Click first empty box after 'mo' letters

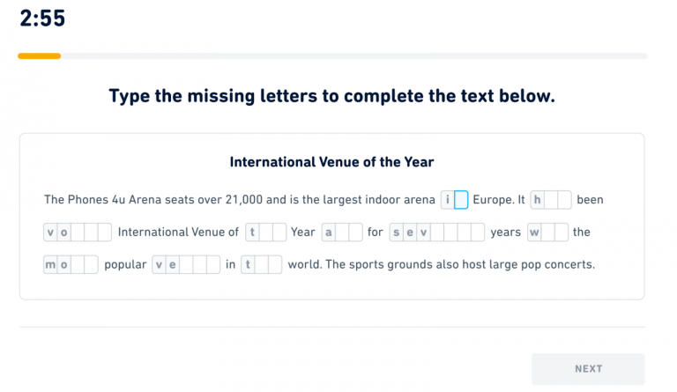coord(78,264)
